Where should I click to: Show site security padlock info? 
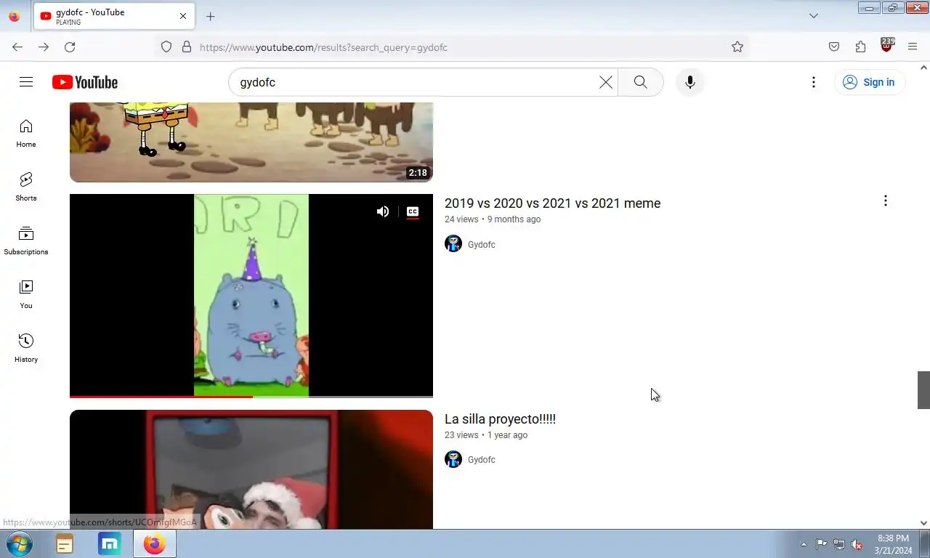pos(187,47)
